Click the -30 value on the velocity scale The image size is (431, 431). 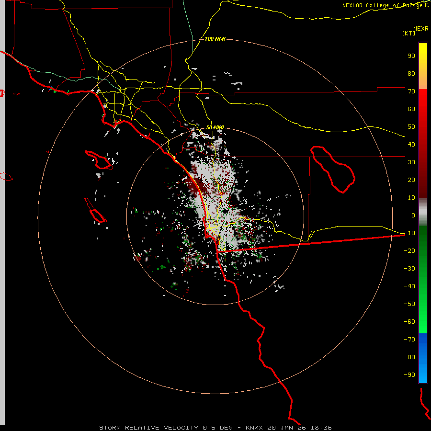pos(409,269)
